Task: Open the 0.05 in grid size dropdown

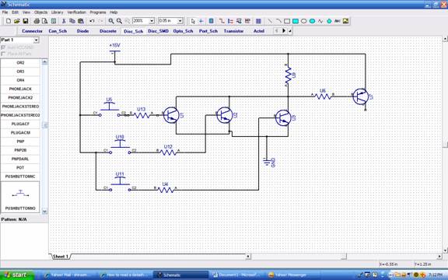Action: 180,21
